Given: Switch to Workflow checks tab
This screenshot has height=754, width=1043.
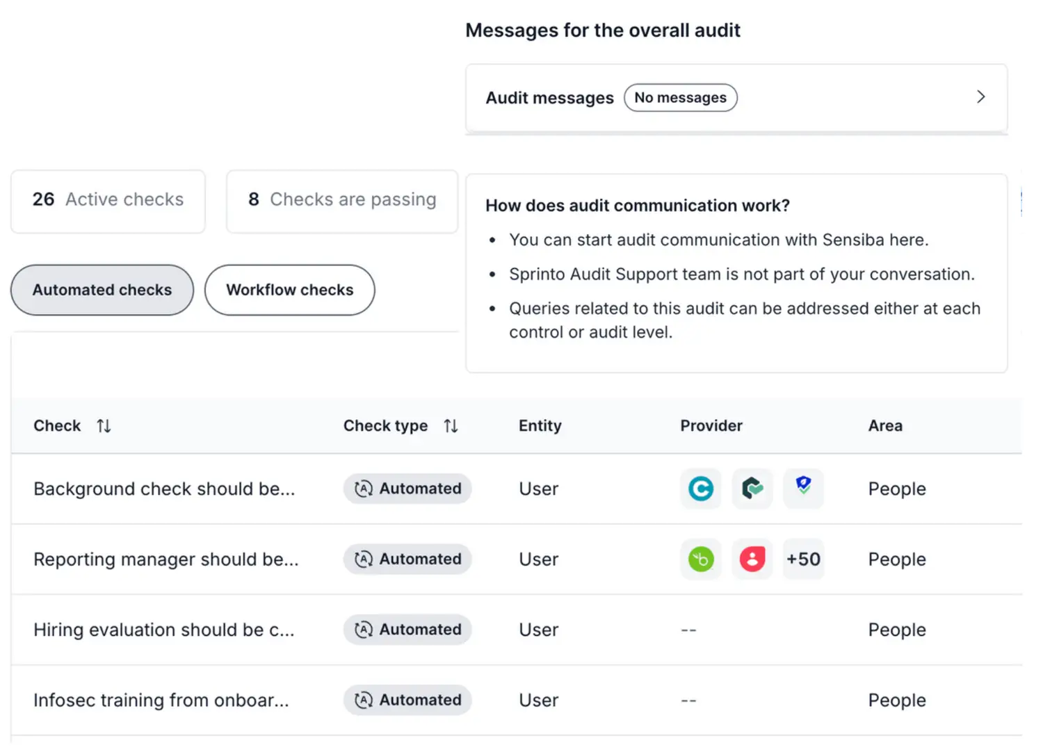Looking at the screenshot, I should tap(289, 290).
